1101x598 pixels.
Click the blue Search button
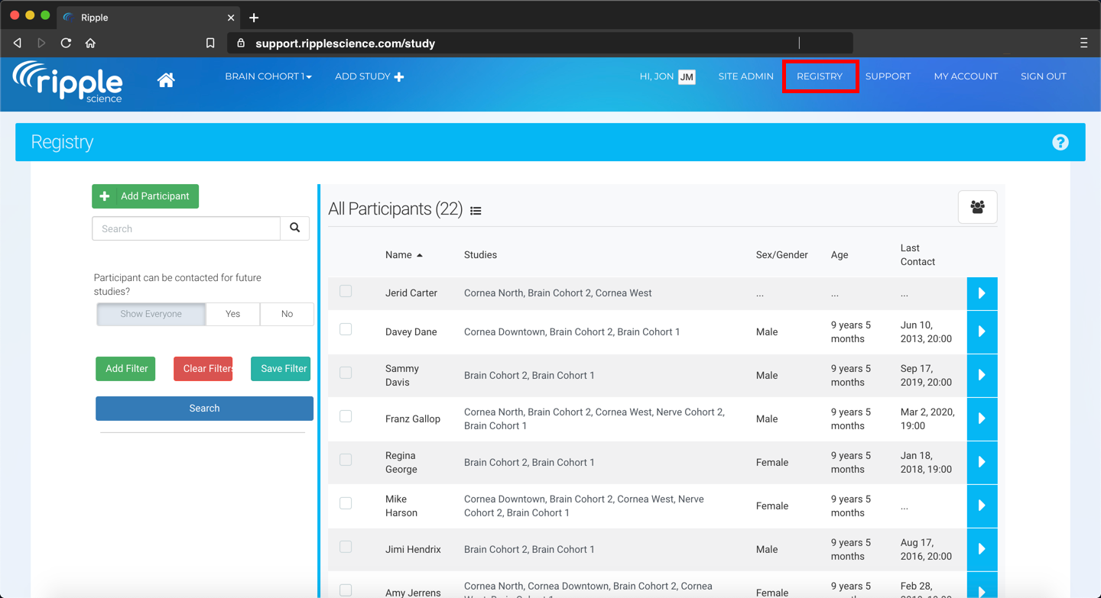tap(204, 409)
